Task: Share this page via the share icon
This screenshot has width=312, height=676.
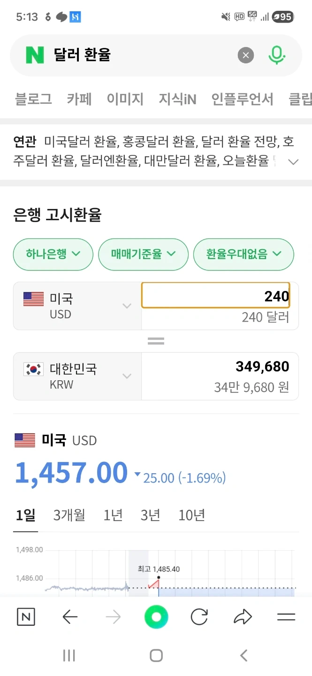Action: click(243, 617)
